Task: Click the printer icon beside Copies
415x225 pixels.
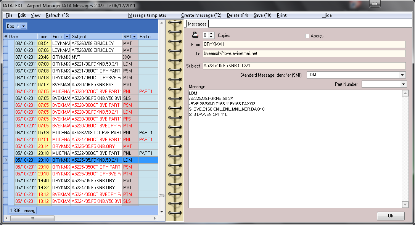Action: point(195,35)
